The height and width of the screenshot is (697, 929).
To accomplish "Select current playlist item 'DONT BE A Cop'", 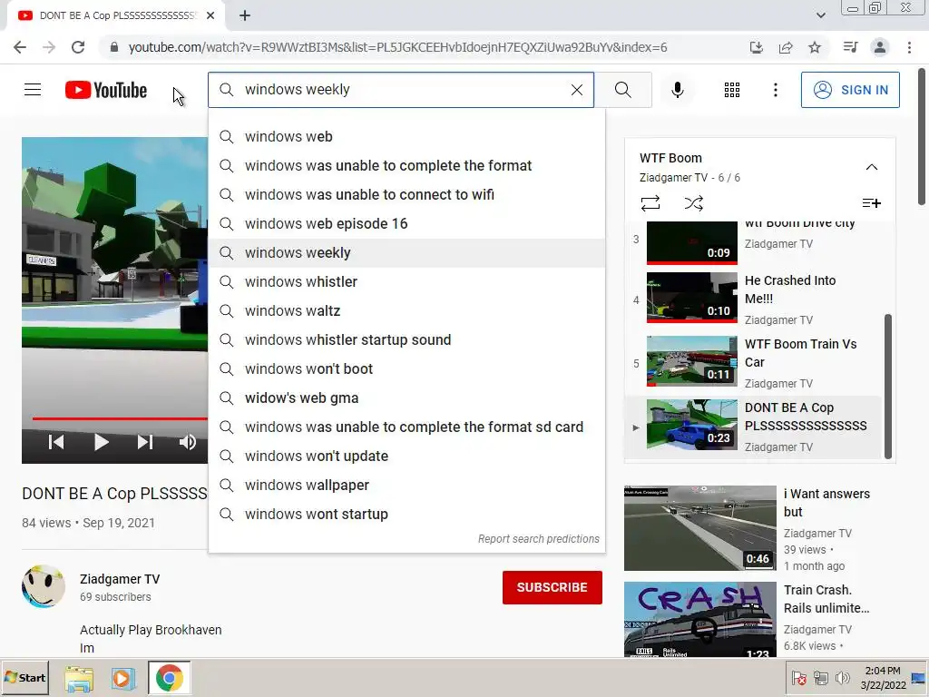I will point(754,426).
